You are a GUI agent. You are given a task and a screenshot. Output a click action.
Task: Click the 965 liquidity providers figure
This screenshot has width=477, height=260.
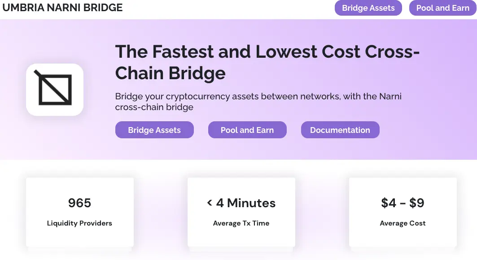(80, 203)
